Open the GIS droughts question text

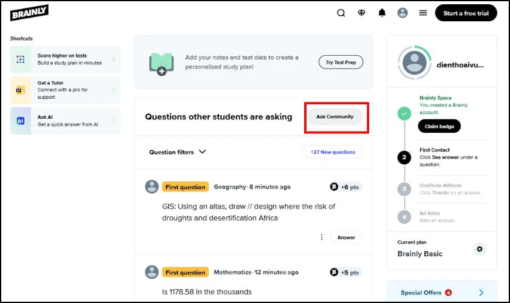[248, 212]
